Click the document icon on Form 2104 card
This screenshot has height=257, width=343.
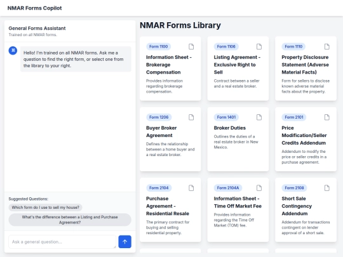[x=191, y=188]
